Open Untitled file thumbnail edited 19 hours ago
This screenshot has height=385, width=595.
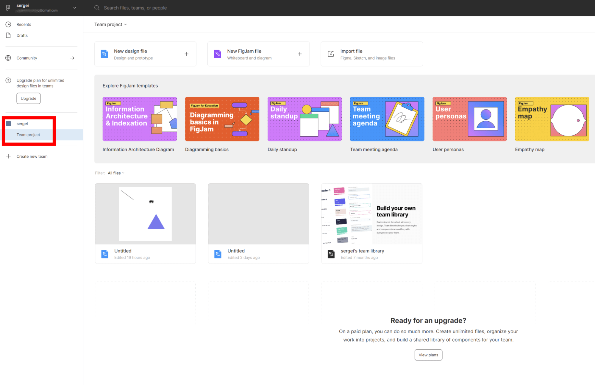[145, 214]
